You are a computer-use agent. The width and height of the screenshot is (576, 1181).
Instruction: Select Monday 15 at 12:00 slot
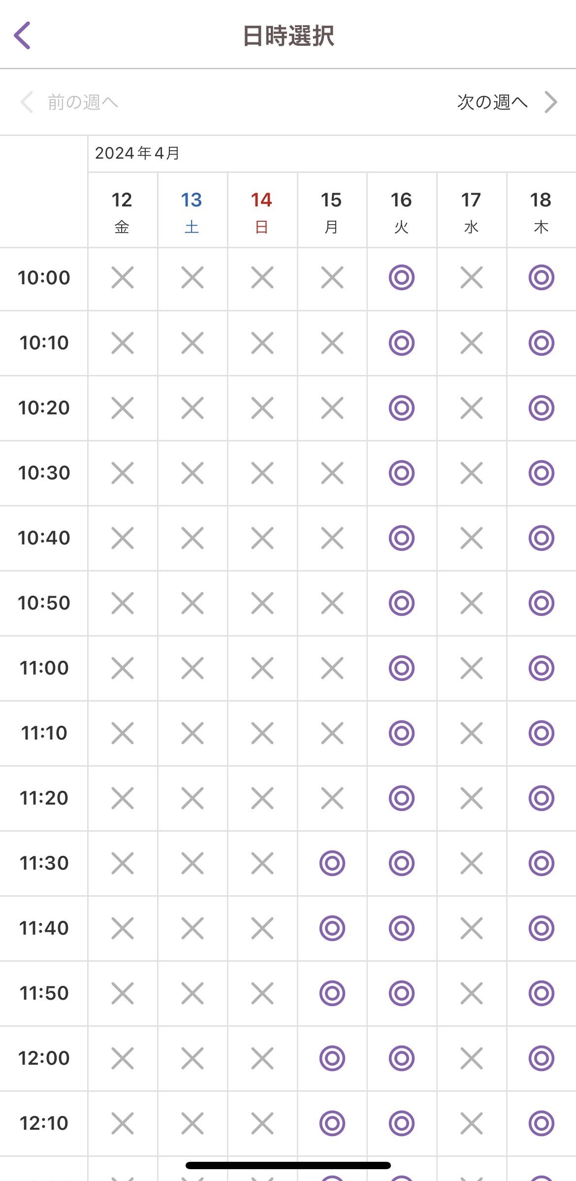pos(332,1058)
